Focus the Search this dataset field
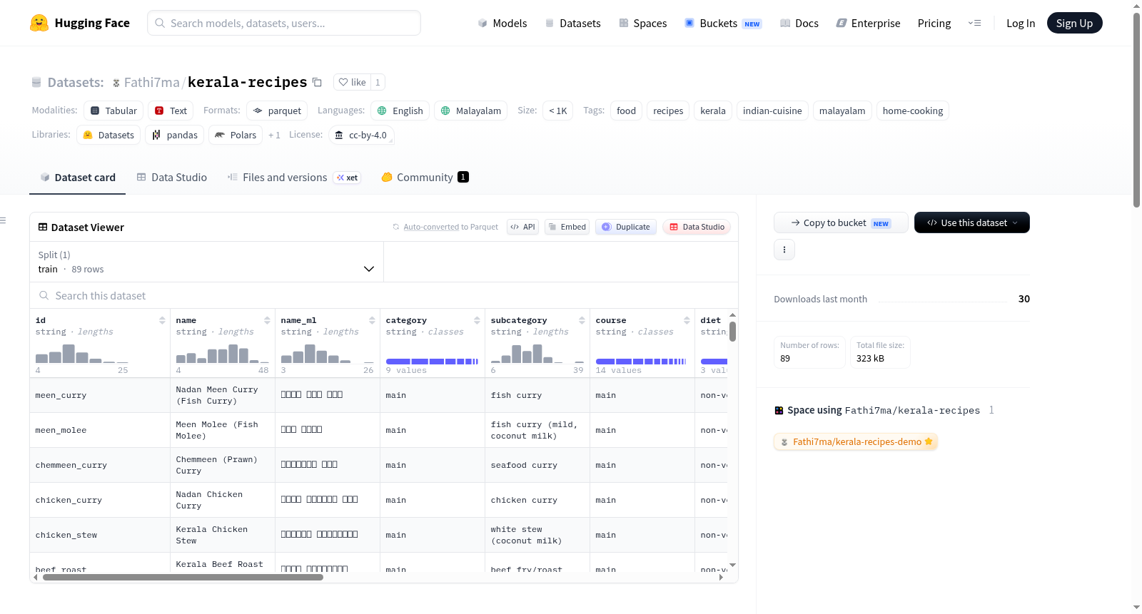This screenshot has height=614, width=1142. pyautogui.click(x=384, y=296)
